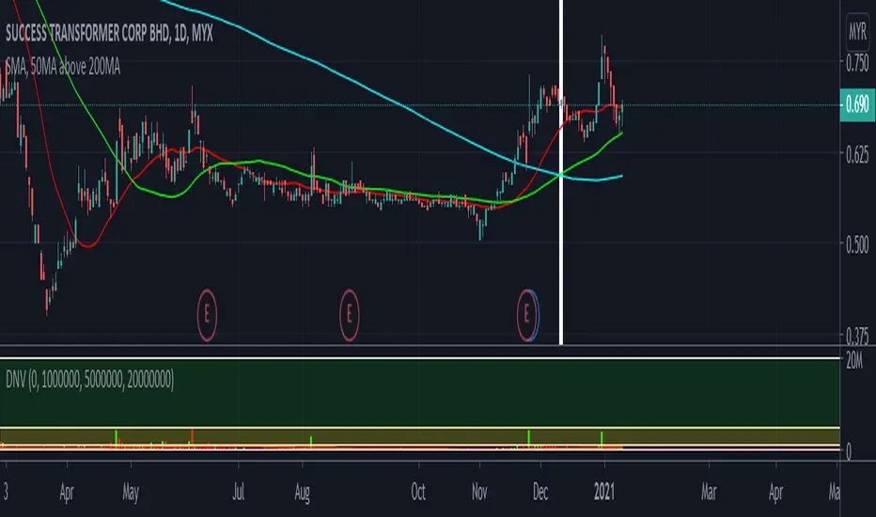
Task: Click the earnings marker near mid-August
Action: pos(349,315)
